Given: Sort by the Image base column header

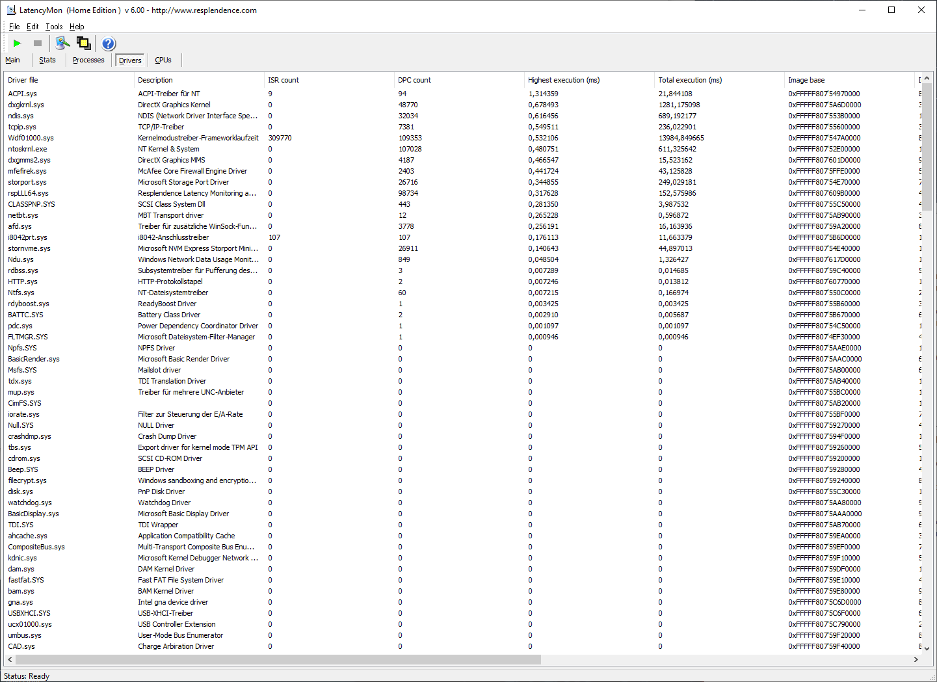Looking at the screenshot, I should 849,80.
